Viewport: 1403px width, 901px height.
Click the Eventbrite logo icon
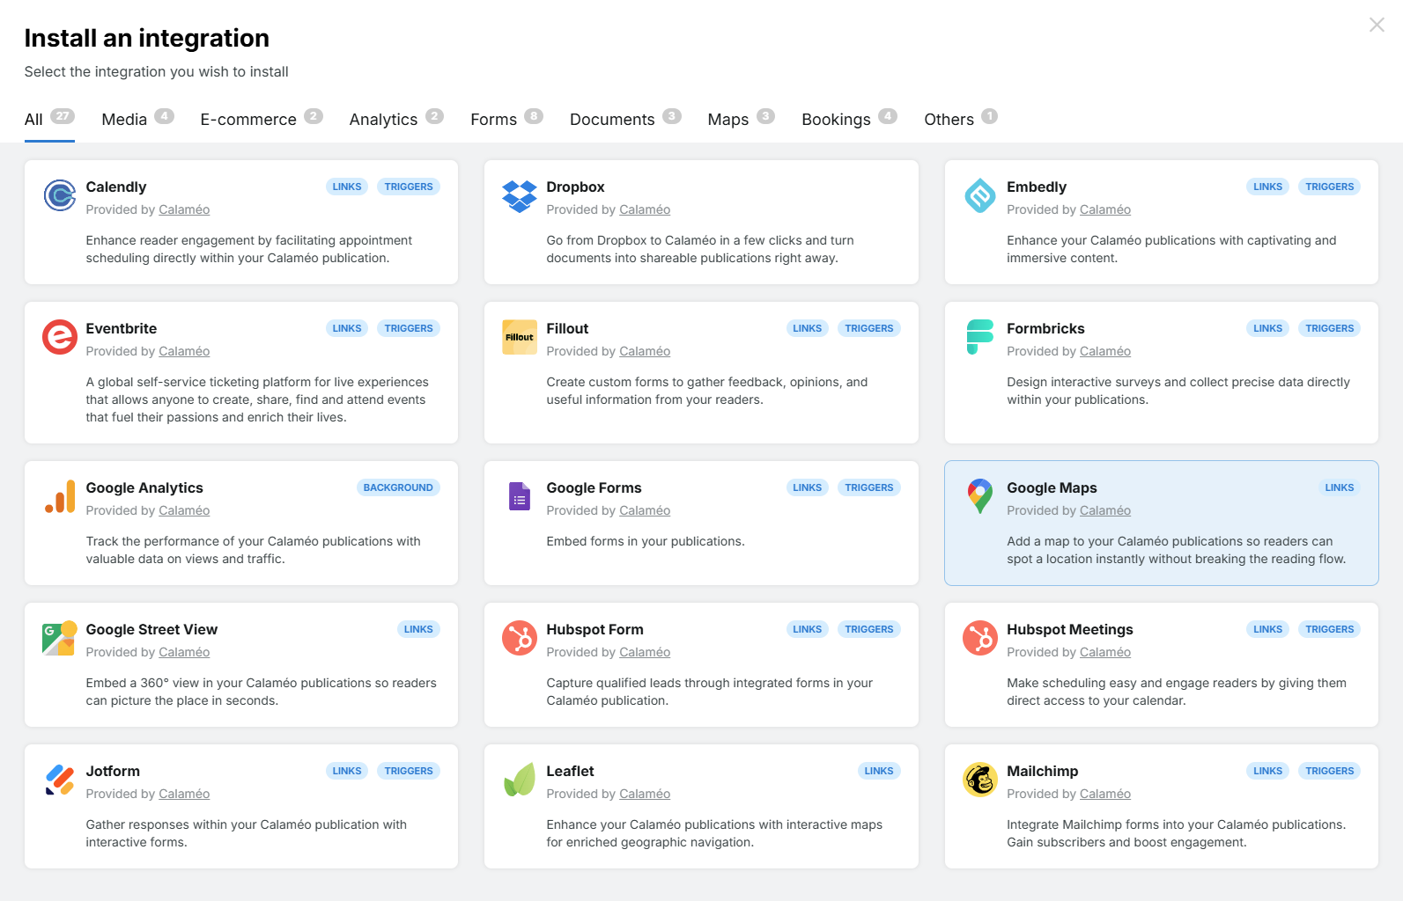(x=60, y=337)
